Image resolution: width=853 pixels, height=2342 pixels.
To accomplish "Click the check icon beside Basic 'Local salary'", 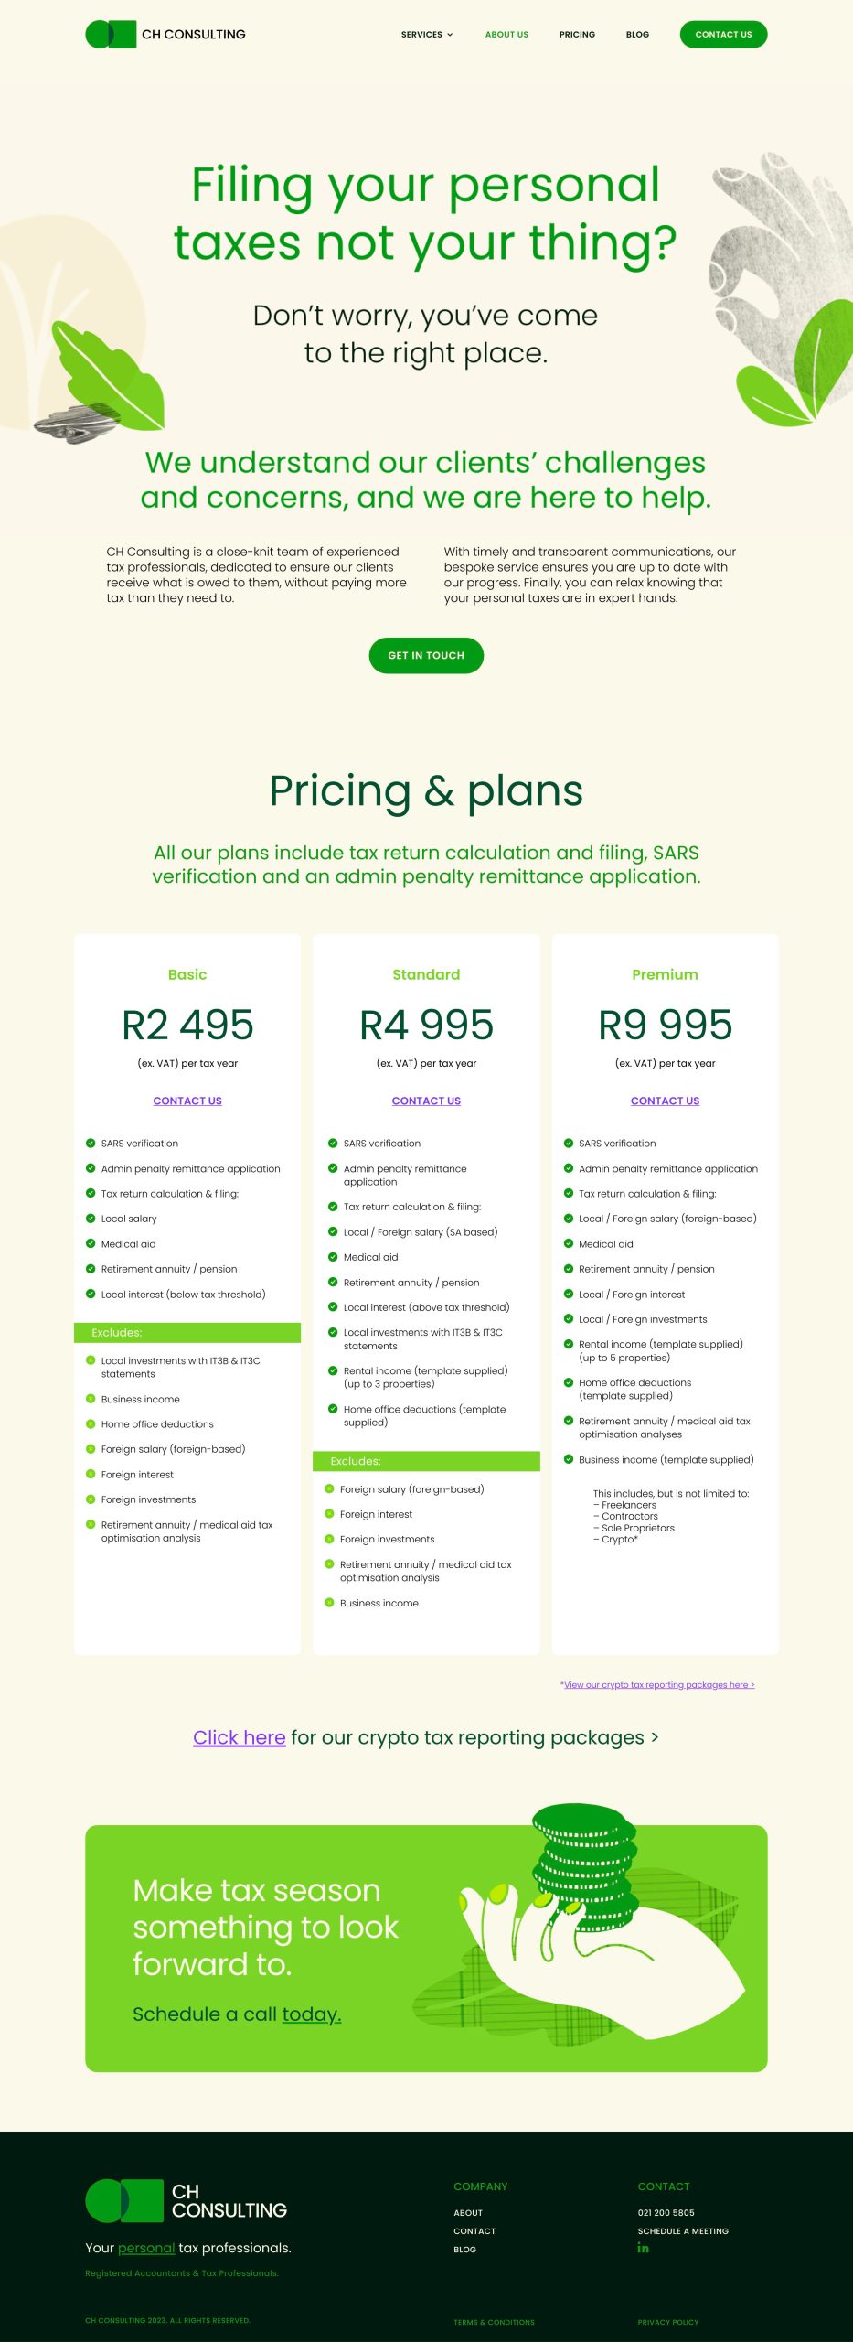I will point(91,1219).
